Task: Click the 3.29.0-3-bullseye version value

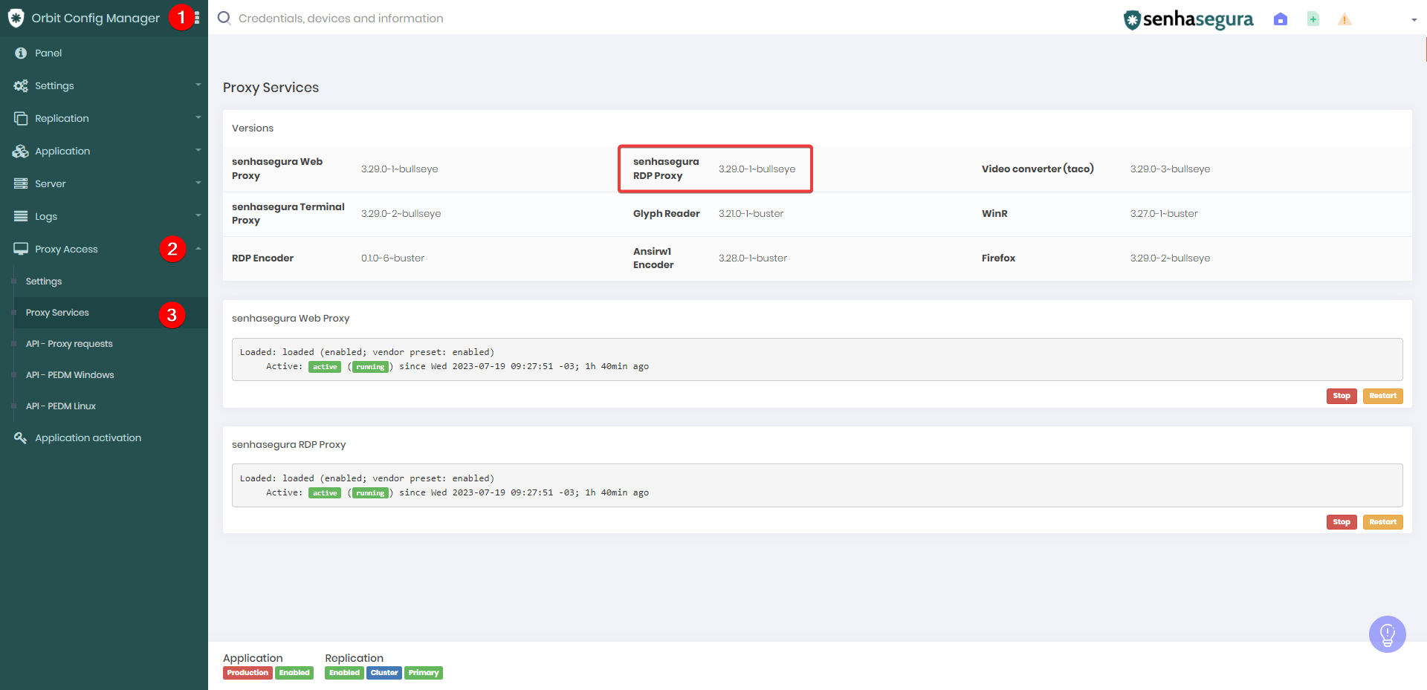Action: click(x=1170, y=169)
